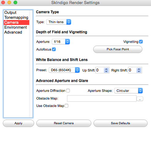Click the Apply button
This screenshot has width=151, height=143.
tap(18, 123)
